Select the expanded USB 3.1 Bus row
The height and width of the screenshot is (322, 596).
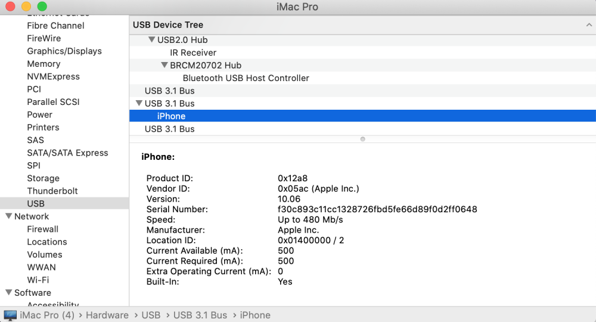[362, 103]
